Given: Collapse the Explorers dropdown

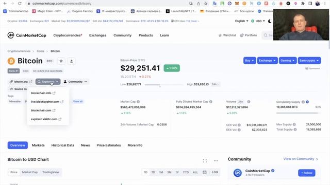Looking at the screenshot, I should tap(48, 82).
